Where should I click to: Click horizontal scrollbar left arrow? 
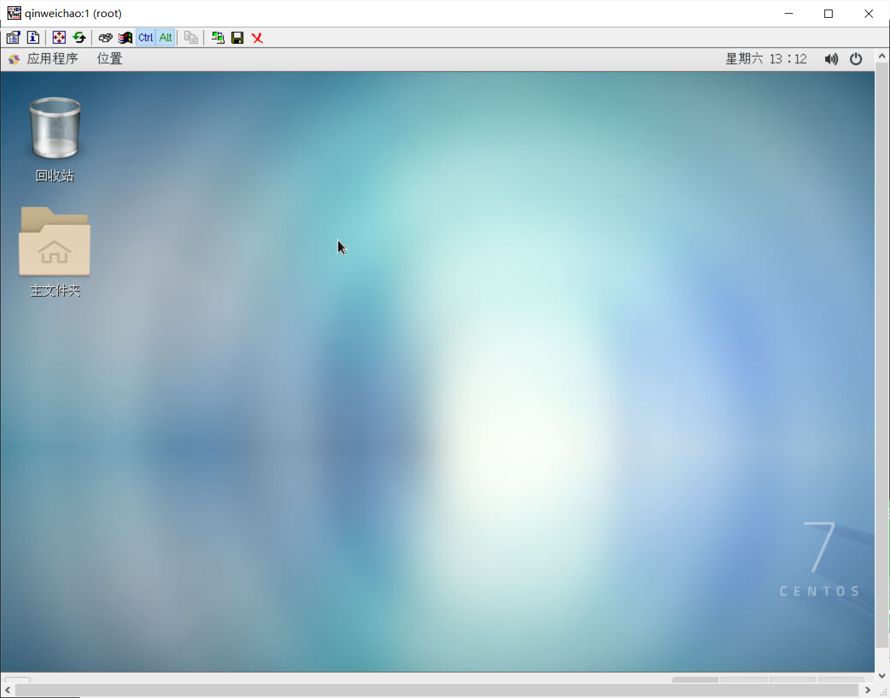pyautogui.click(x=8, y=690)
